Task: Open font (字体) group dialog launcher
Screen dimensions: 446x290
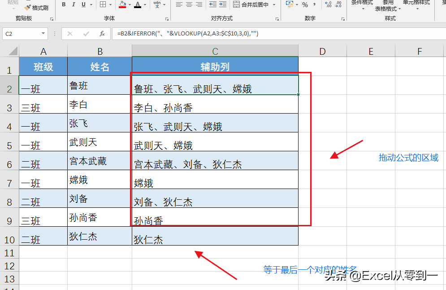Action: click(167, 19)
